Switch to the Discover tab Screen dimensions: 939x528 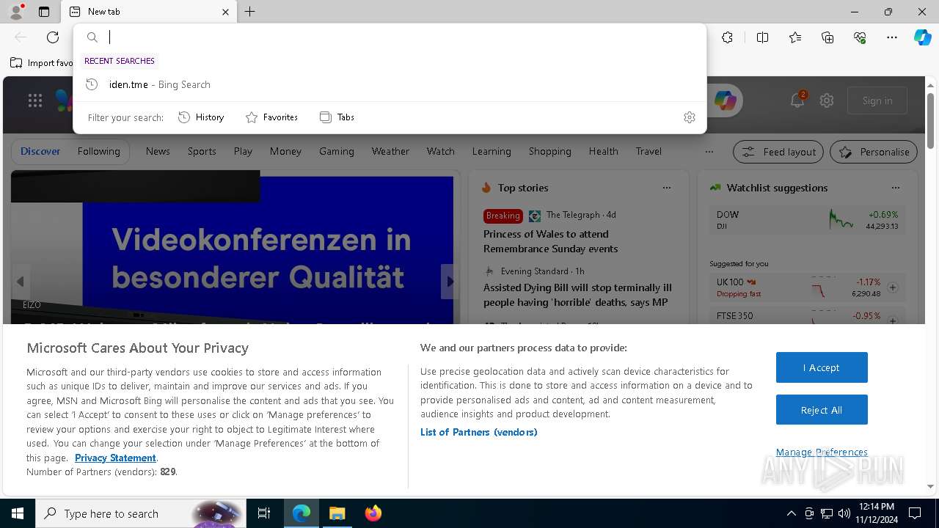click(40, 151)
